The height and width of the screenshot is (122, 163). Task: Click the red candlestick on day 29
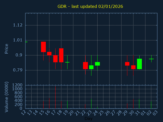click(127, 64)
